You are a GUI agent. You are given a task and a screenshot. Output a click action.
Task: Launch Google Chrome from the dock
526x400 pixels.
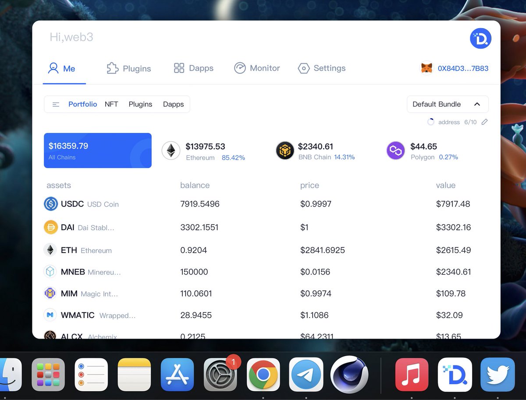point(263,375)
